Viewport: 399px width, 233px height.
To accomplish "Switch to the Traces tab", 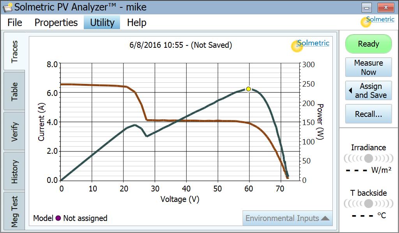I will 14,52.
